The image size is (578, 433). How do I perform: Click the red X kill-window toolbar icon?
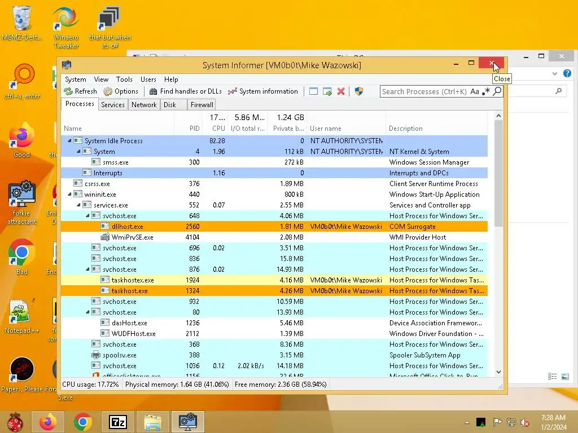pos(341,91)
